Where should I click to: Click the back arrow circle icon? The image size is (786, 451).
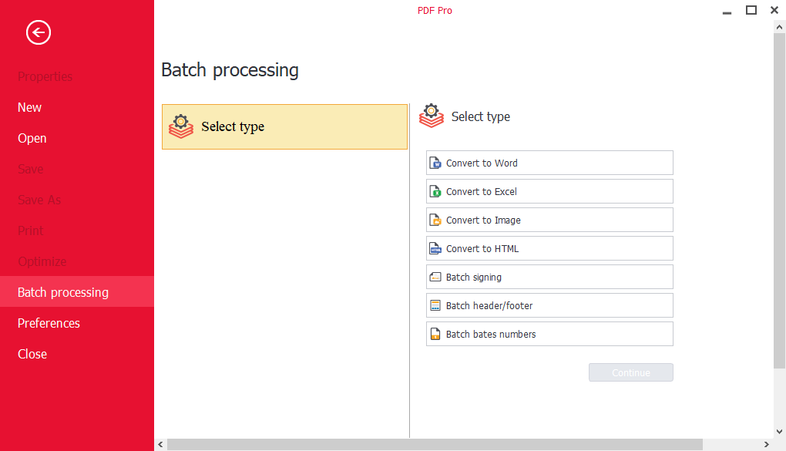coord(39,32)
